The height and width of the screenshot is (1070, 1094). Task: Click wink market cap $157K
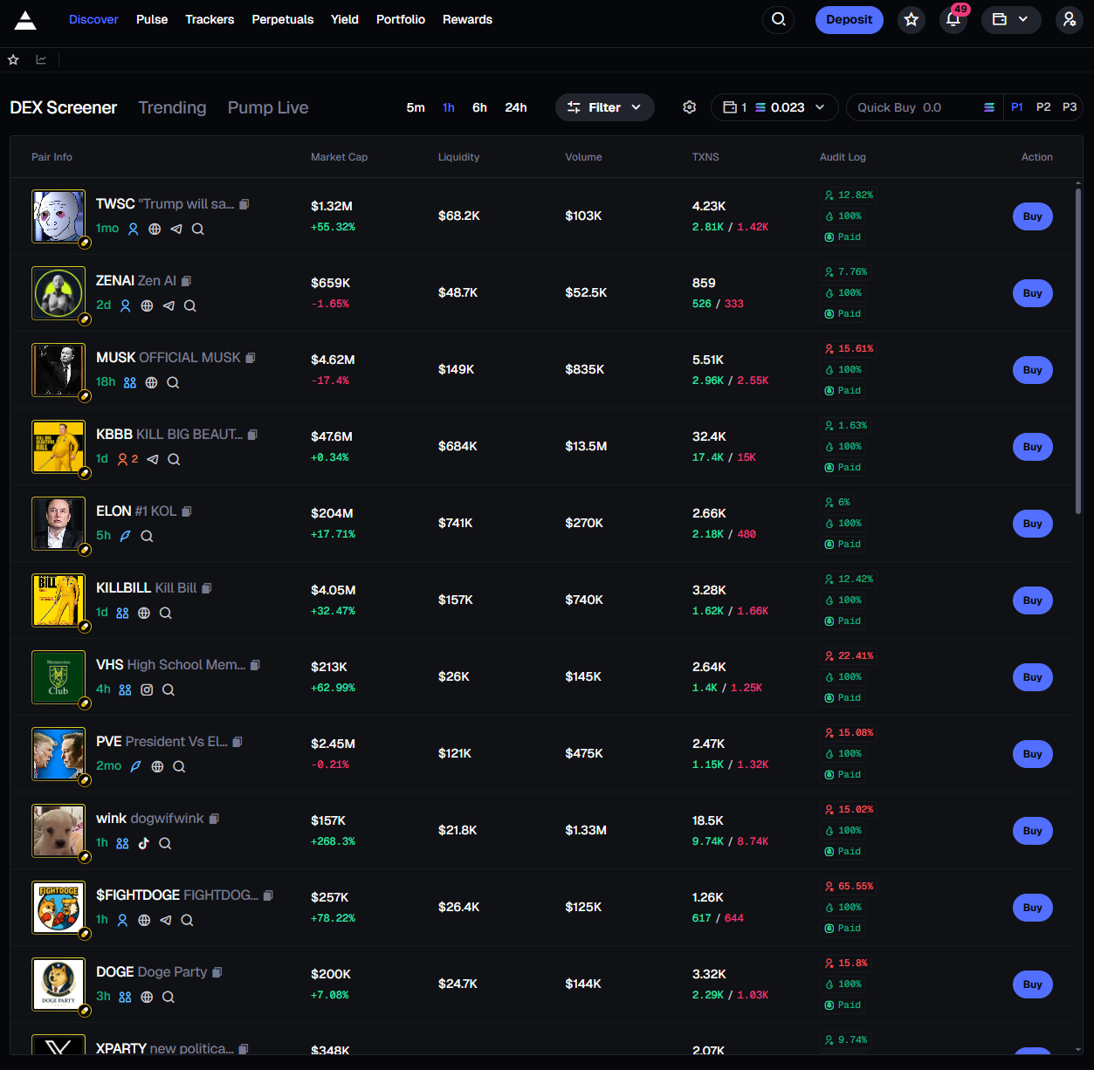(x=328, y=820)
